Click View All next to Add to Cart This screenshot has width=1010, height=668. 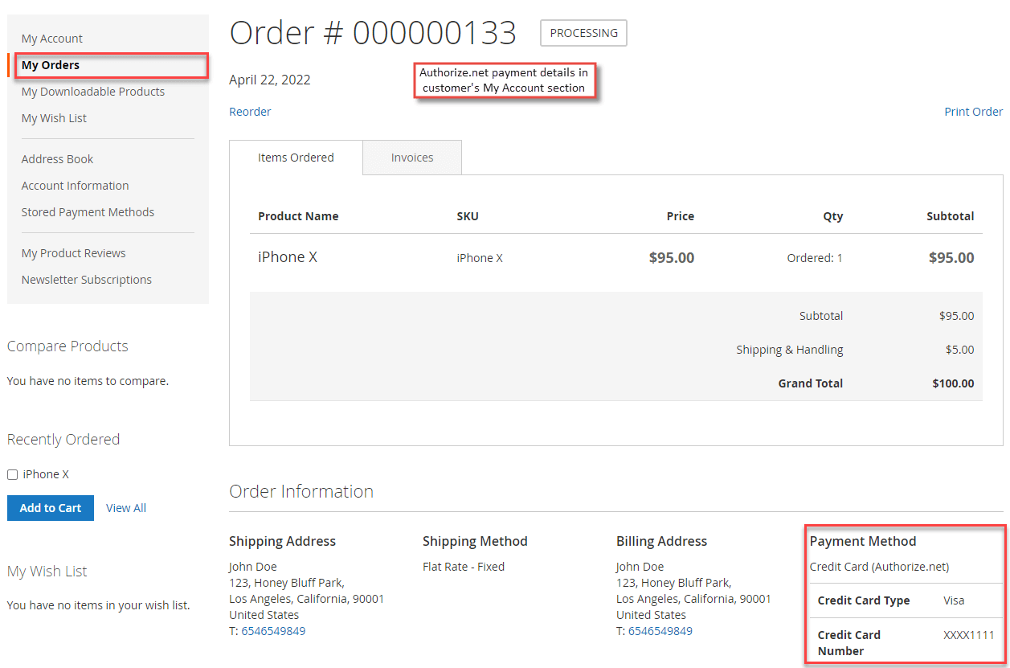126,507
